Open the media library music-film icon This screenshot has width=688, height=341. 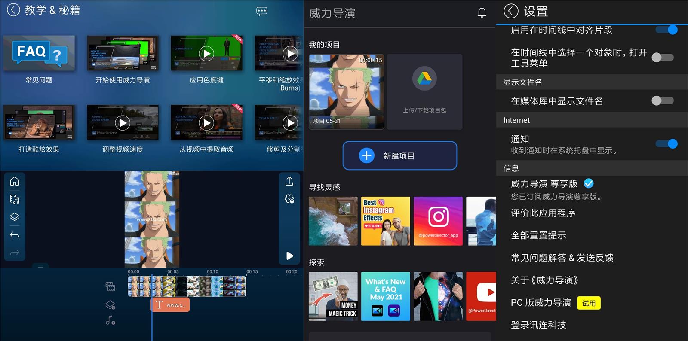[x=15, y=199]
